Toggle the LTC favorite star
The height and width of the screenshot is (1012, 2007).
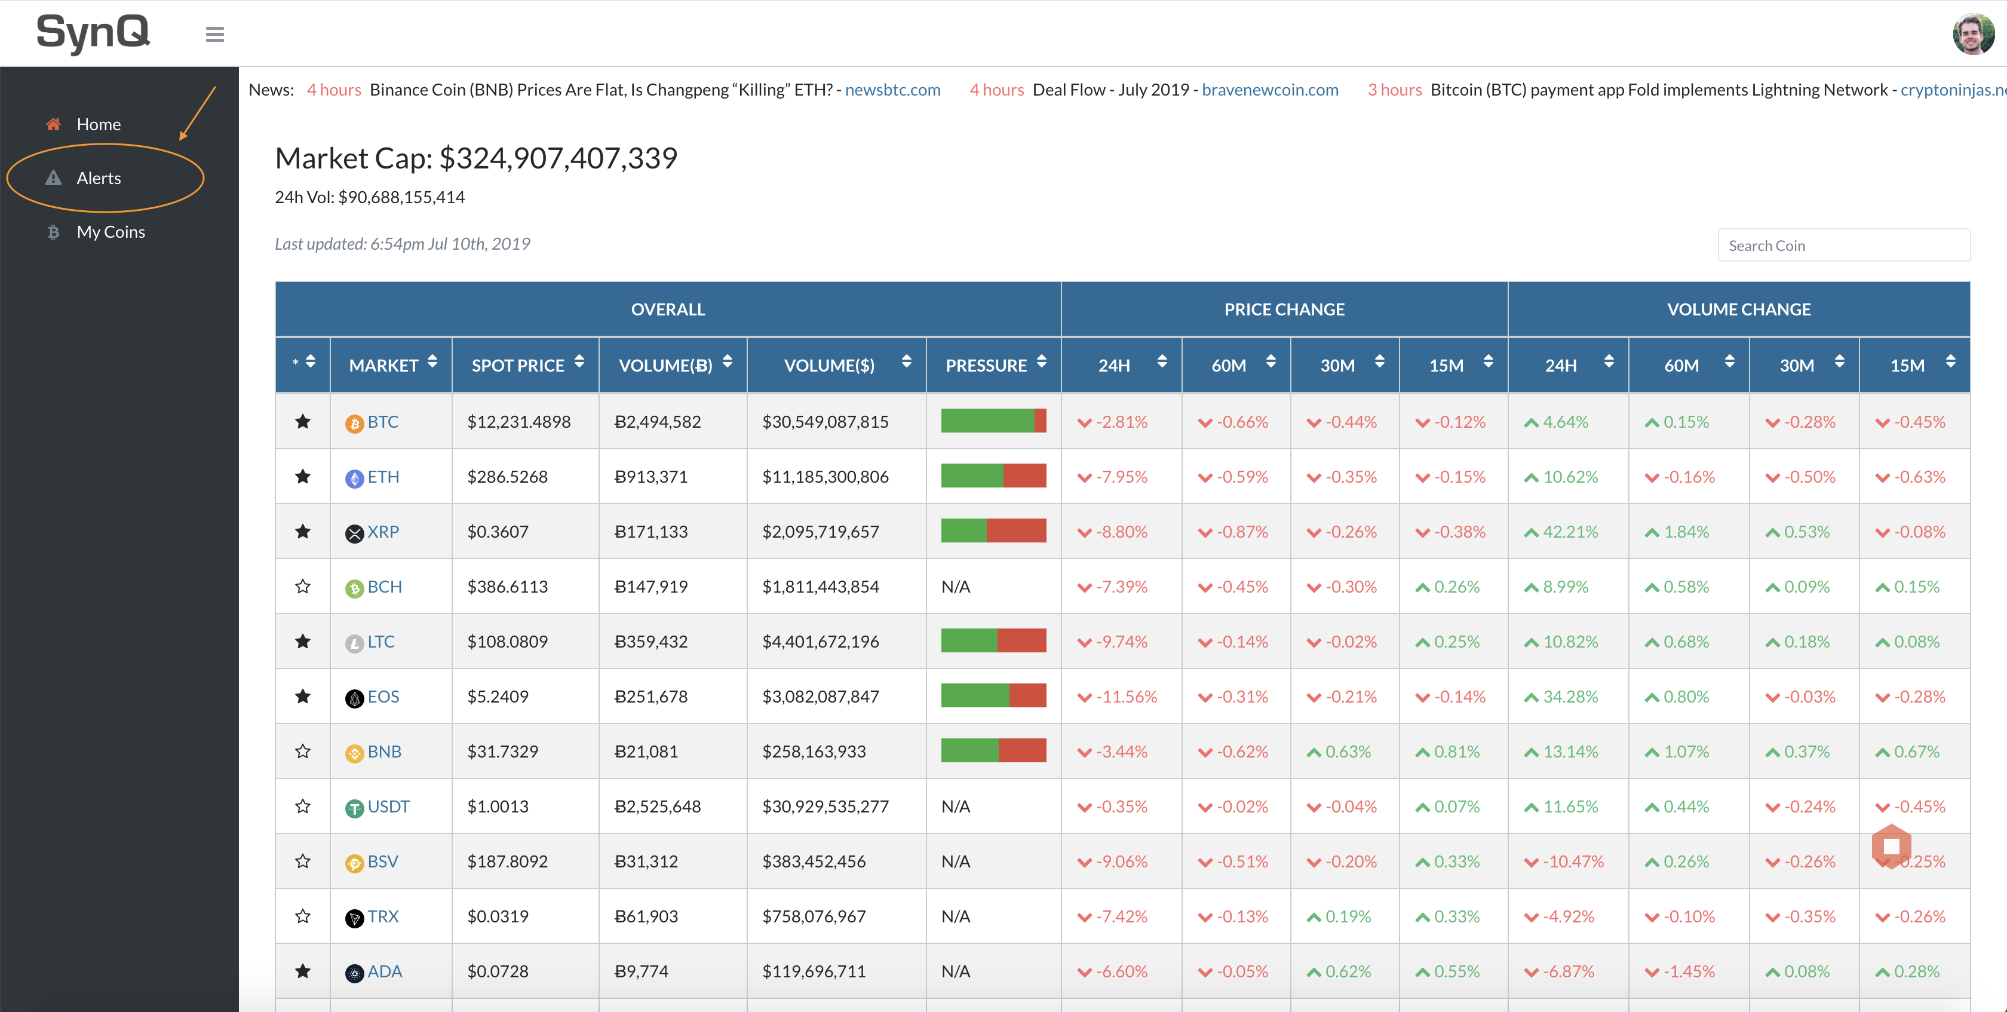click(303, 641)
